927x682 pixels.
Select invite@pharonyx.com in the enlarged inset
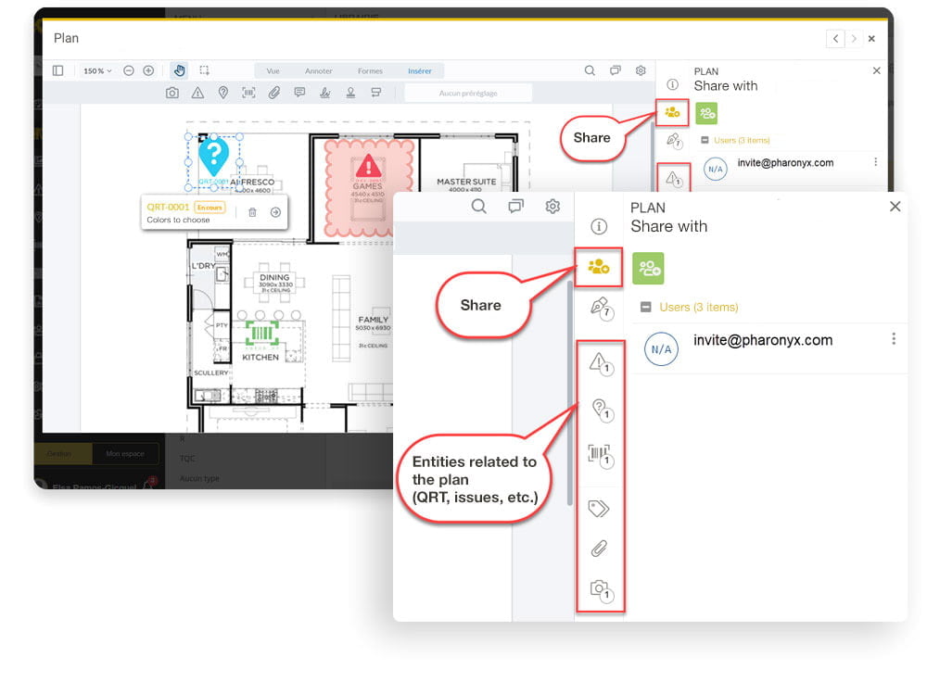(x=763, y=340)
